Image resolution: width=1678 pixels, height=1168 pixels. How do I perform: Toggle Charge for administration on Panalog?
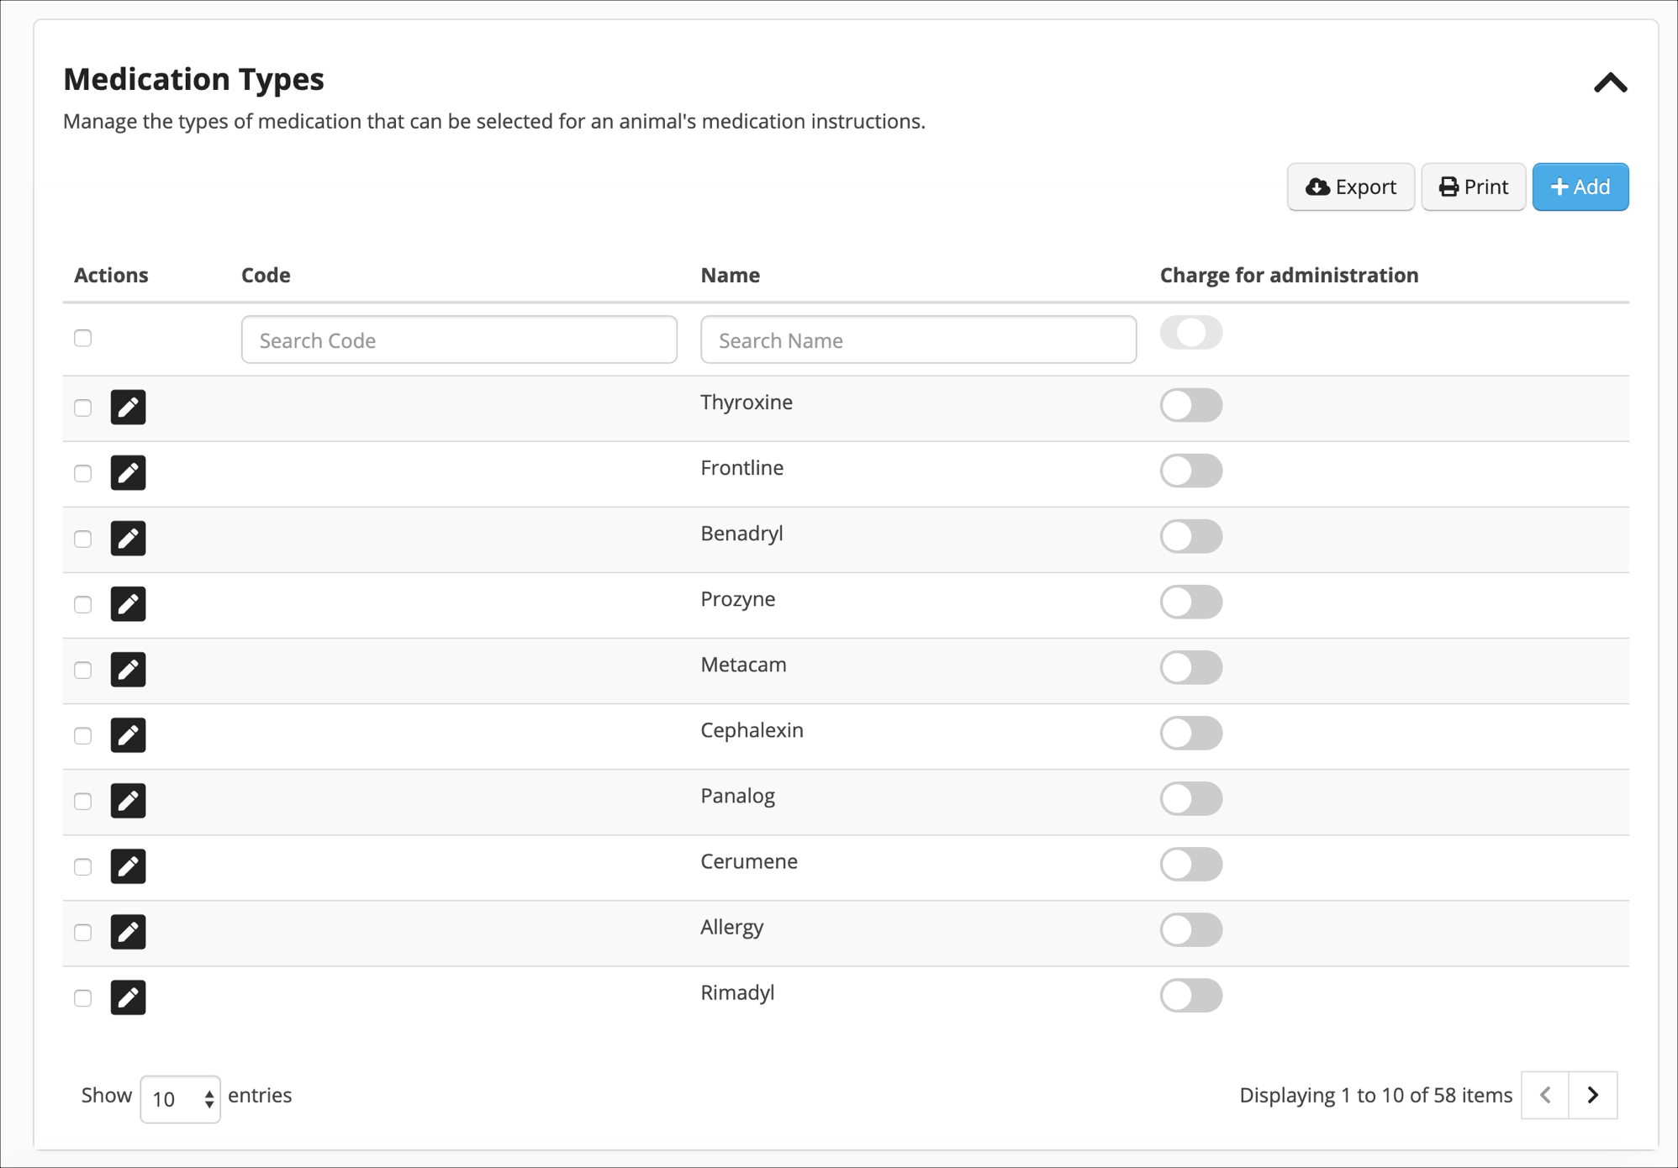tap(1190, 798)
